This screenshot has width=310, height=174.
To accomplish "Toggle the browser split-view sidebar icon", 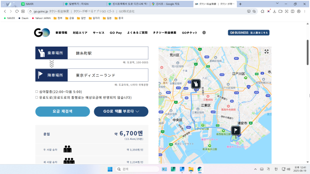I will (x=293, y=11).
